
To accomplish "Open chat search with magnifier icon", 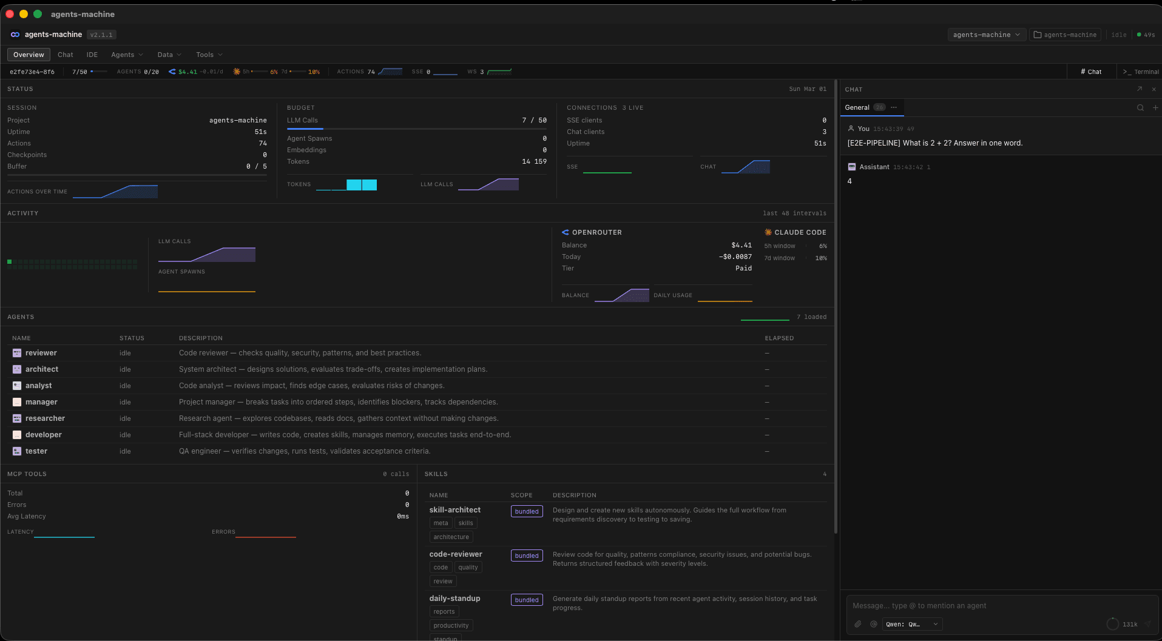I will [x=1140, y=107].
